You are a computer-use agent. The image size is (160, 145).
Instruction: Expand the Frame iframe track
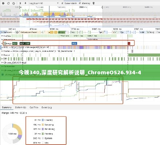click(x=2, y=51)
